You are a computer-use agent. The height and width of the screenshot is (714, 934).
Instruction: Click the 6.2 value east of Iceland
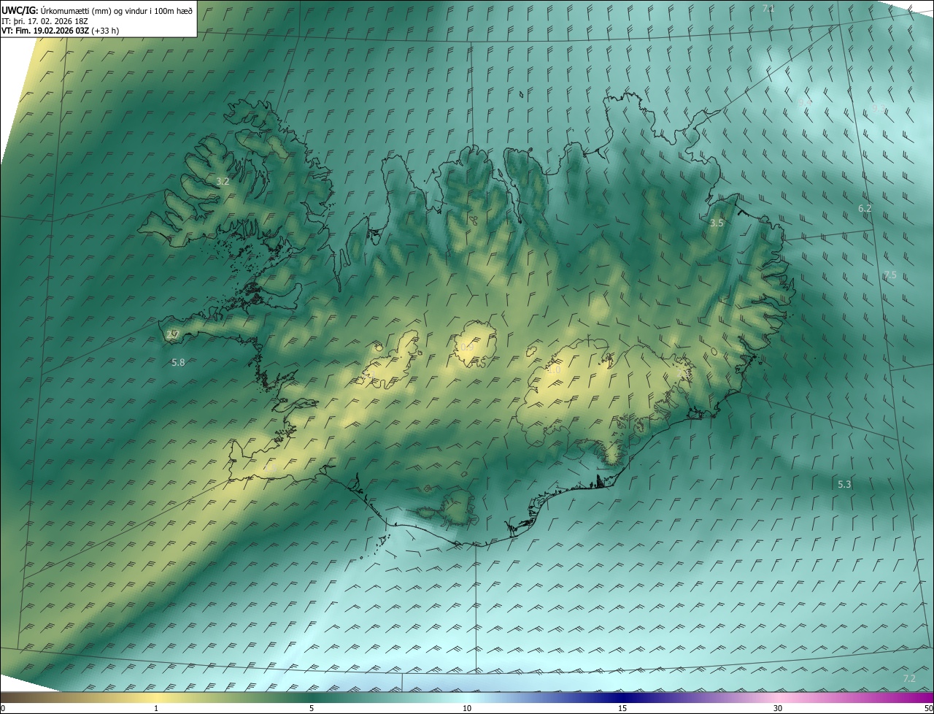pyautogui.click(x=865, y=209)
